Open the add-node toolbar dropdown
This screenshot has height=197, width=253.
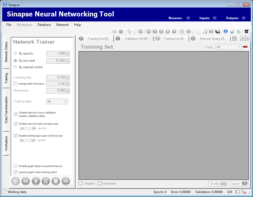[130, 31]
